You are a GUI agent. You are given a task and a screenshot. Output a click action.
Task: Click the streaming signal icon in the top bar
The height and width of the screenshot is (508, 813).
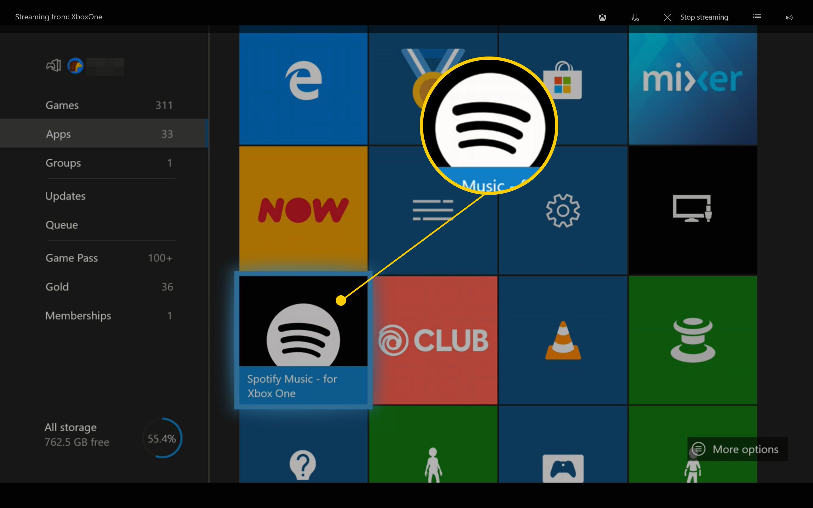789,17
